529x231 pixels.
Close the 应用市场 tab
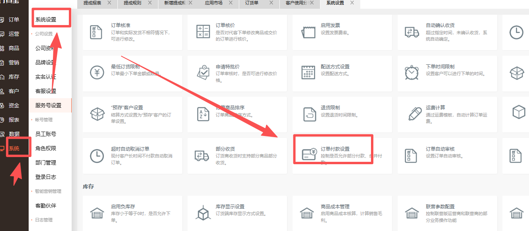click(x=231, y=3)
